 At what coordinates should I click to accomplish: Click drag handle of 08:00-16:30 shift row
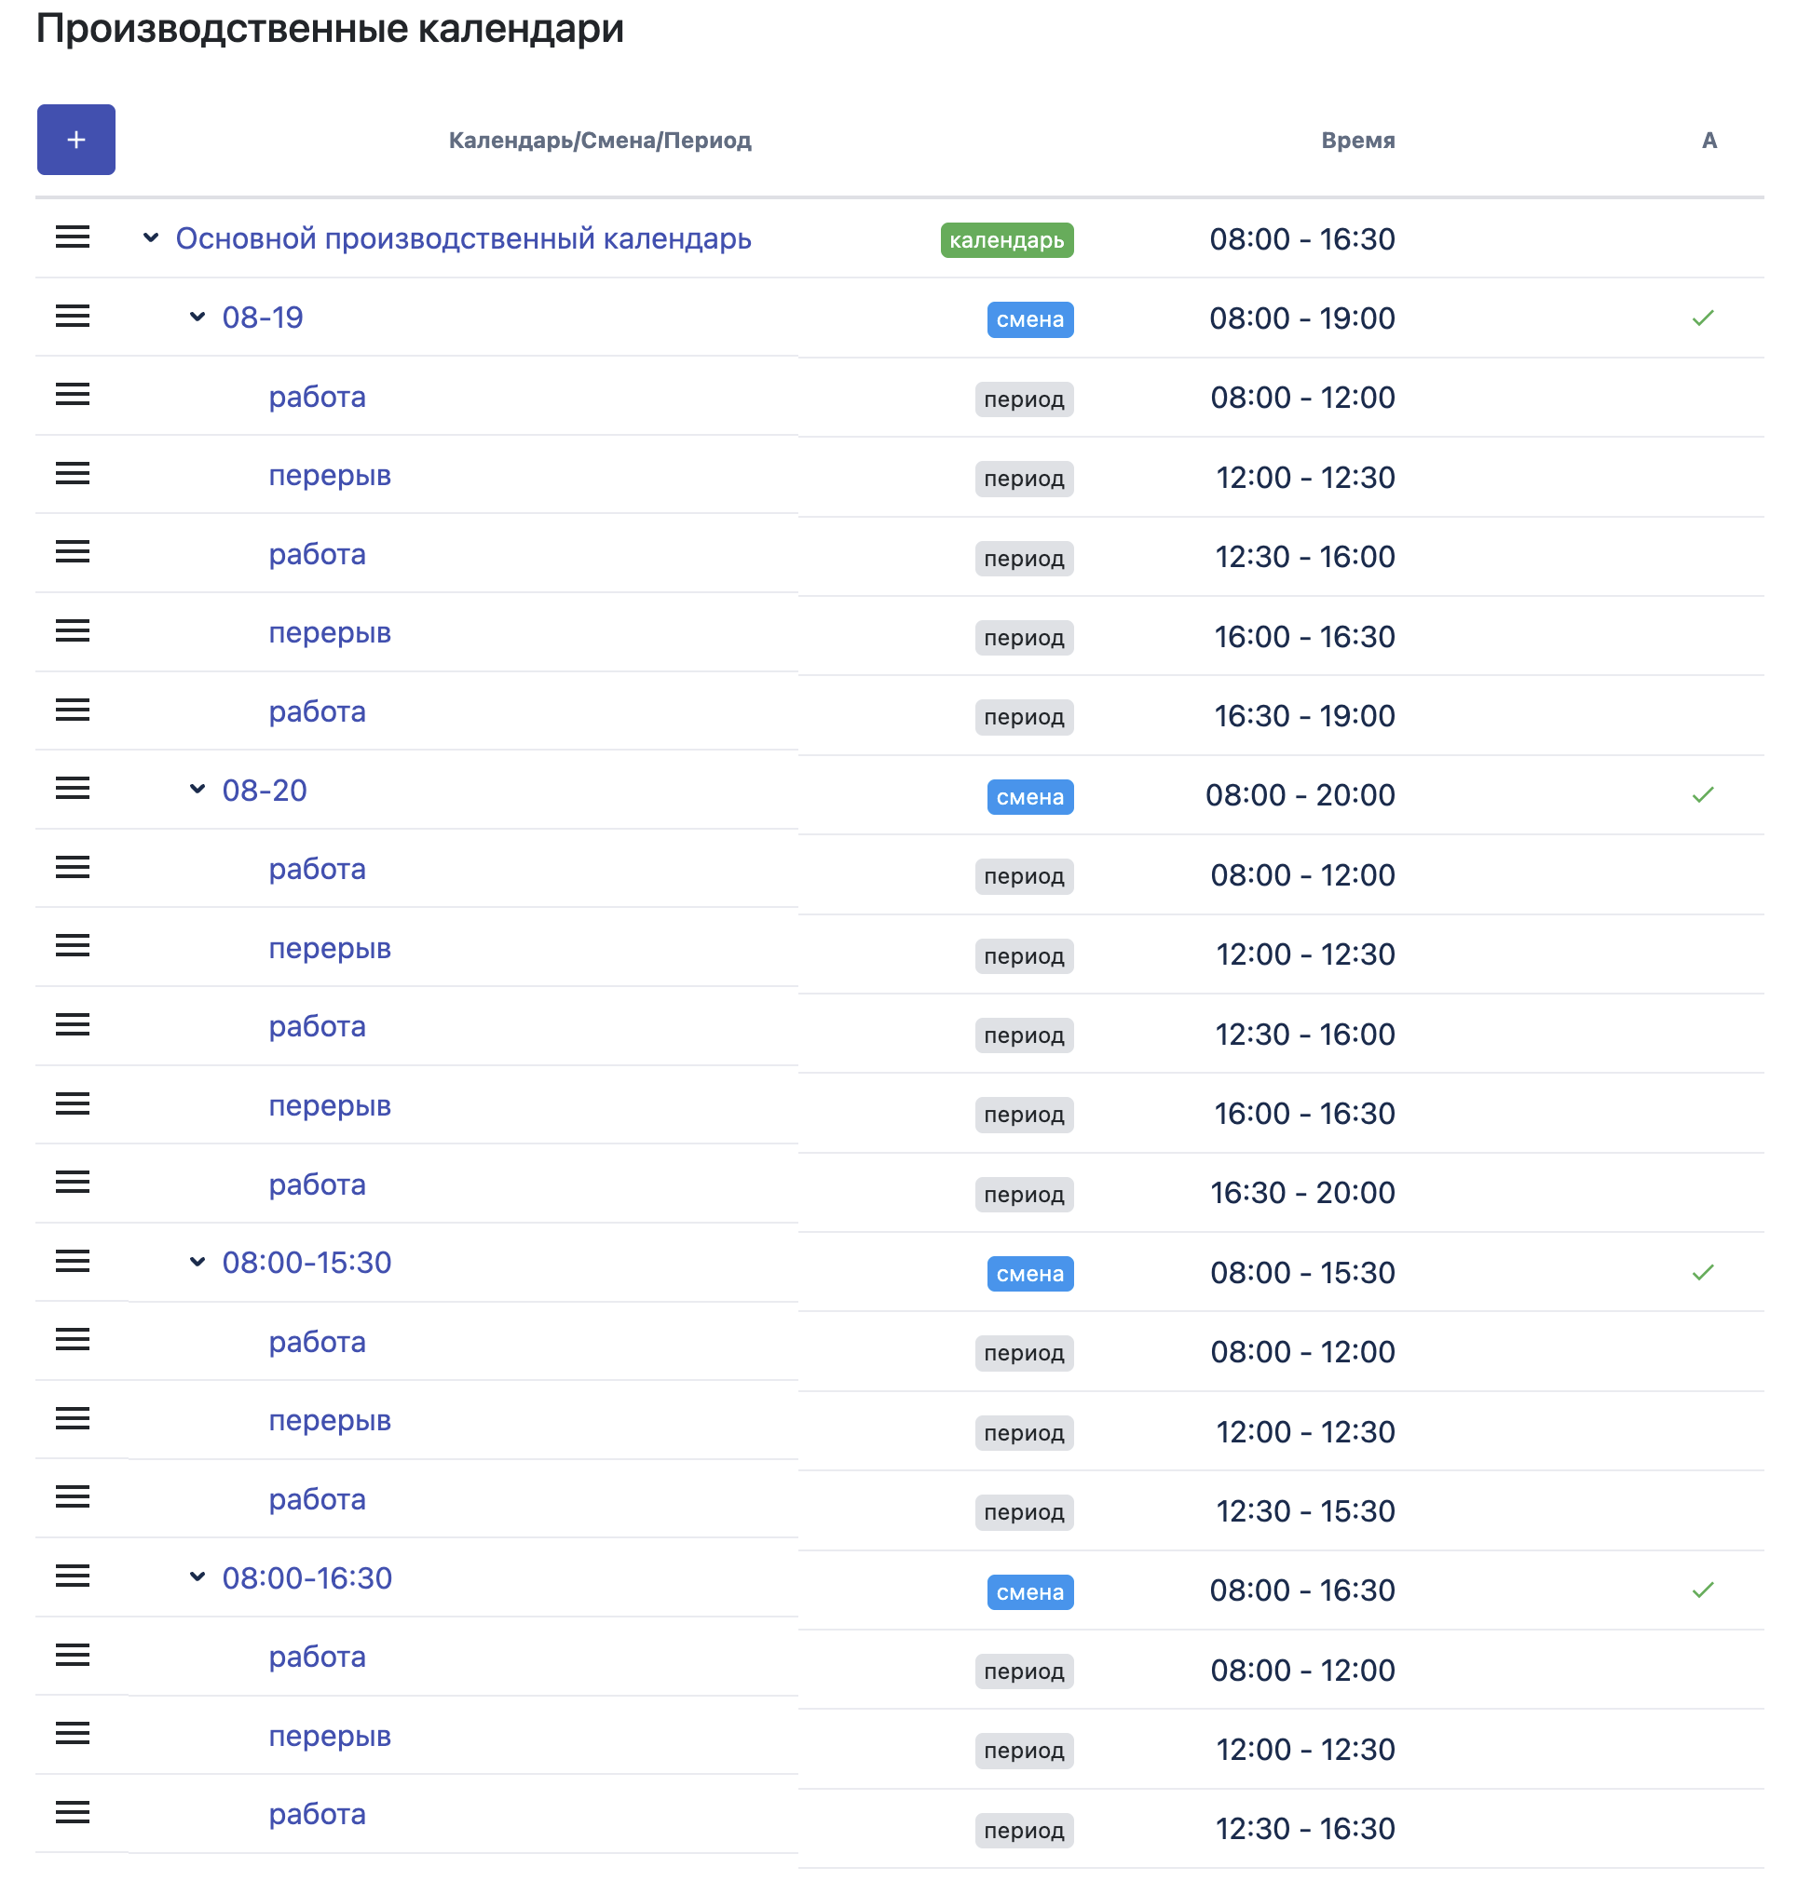[72, 1576]
